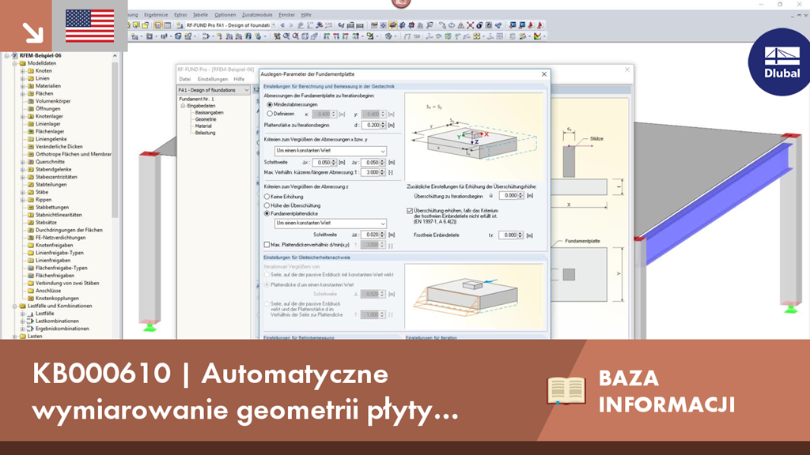This screenshot has height=455, width=810.
Task: Click the Max. Verhältnis 3.000 input field
Action: tap(370, 172)
